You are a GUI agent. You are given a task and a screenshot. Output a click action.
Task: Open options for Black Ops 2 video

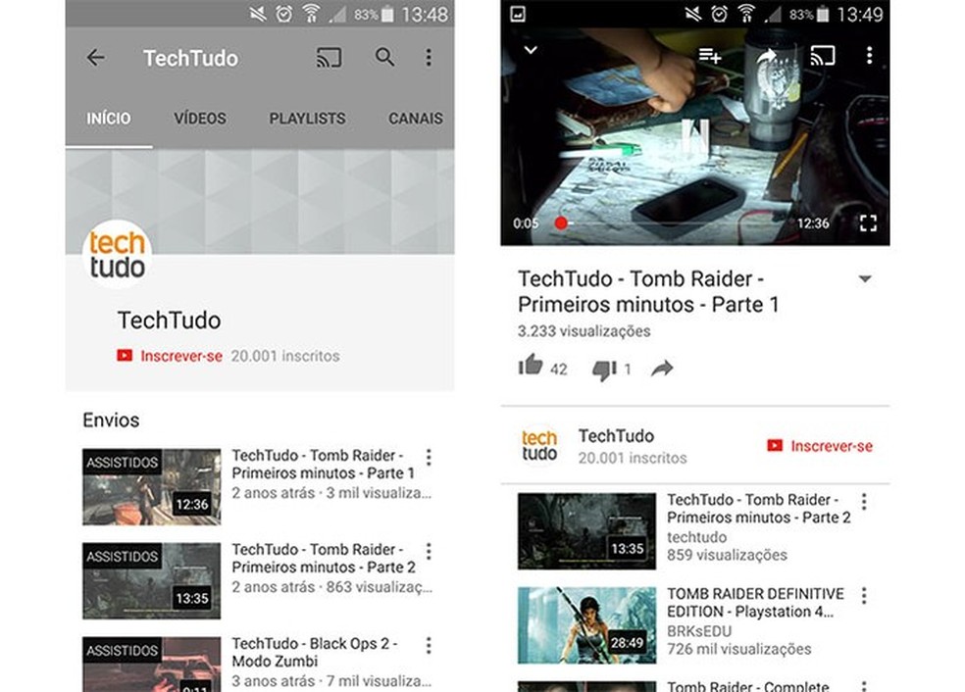tap(429, 645)
